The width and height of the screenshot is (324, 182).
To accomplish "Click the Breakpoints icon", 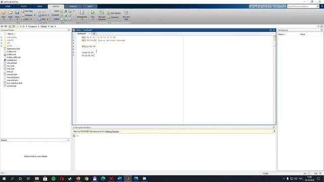I will tap(82, 12).
